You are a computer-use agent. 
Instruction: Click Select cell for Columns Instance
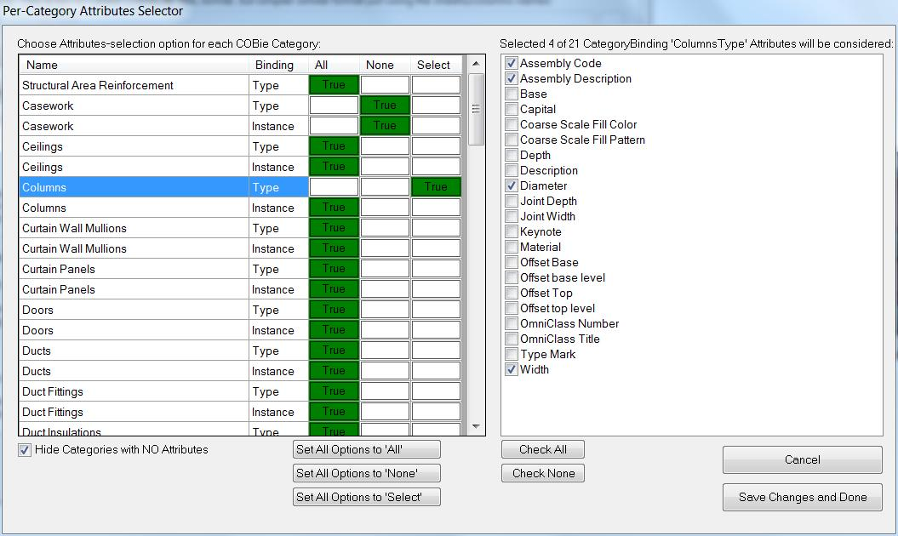click(436, 208)
